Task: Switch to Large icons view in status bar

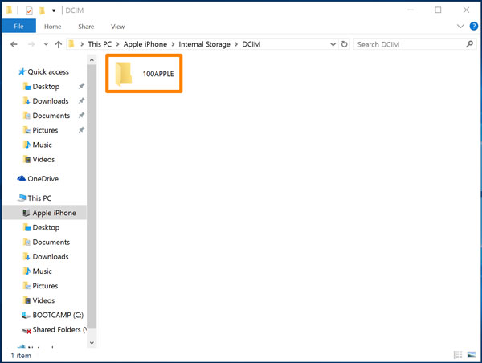Action: pyautogui.click(x=472, y=355)
